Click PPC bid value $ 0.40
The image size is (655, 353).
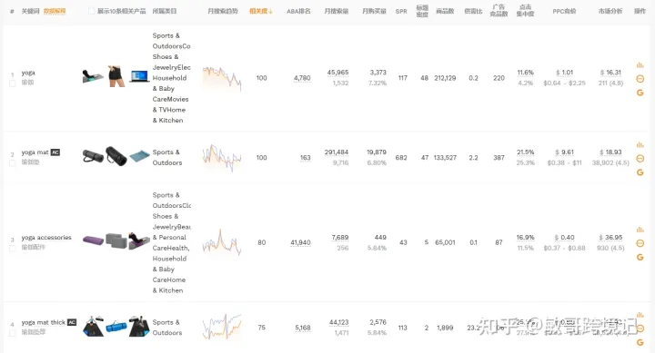coord(564,238)
